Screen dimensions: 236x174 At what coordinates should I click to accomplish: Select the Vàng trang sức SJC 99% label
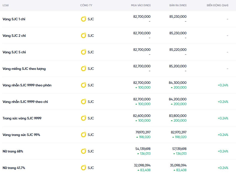tap(21, 135)
